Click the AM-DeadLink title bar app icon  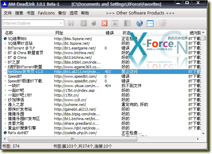pyautogui.click(x=5, y=4)
